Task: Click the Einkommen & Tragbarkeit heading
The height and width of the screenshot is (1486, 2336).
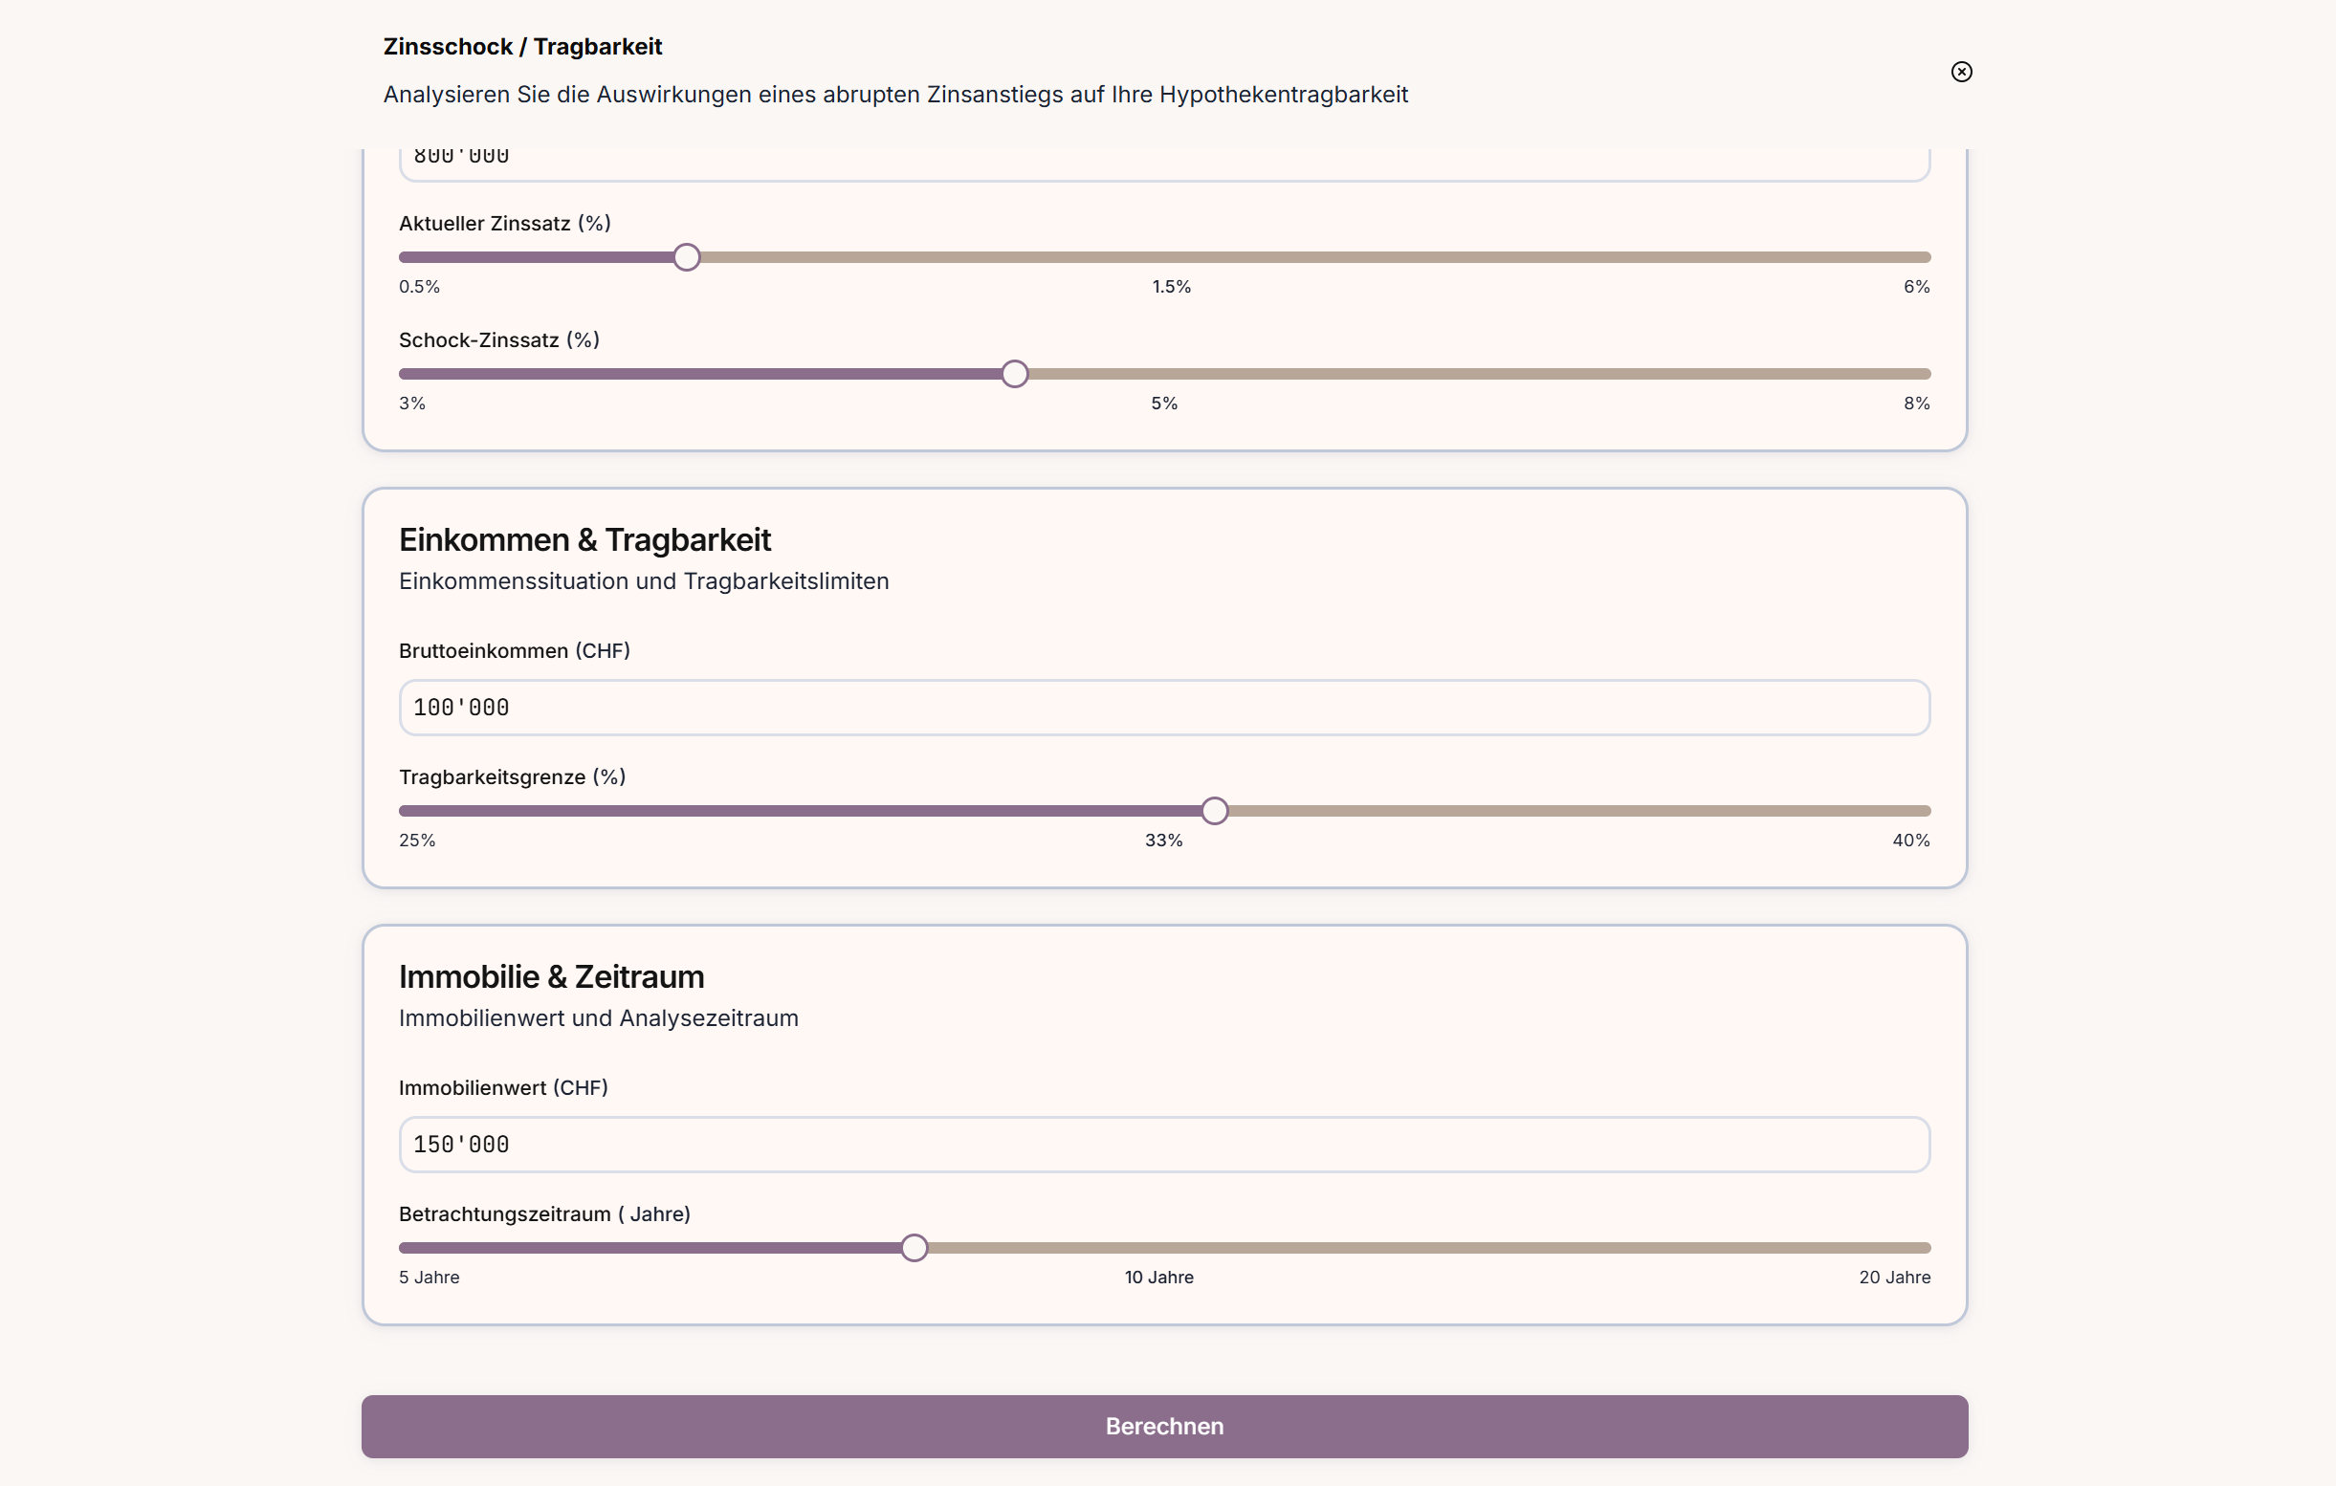Action: pos(584,539)
